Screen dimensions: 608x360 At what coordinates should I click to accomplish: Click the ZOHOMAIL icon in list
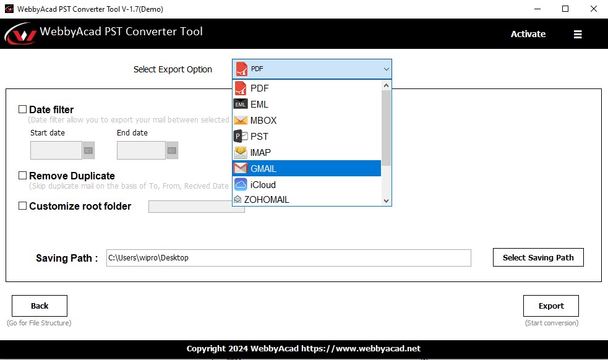click(x=238, y=199)
